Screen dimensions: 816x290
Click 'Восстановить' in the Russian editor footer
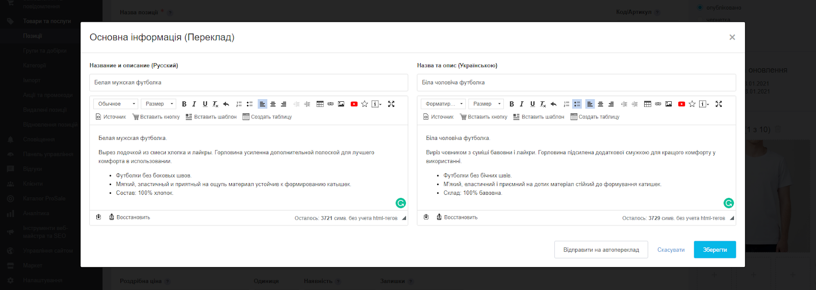point(130,217)
